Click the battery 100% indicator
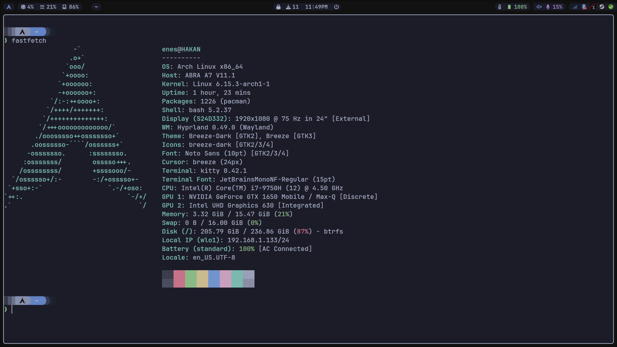The width and height of the screenshot is (617, 347). [x=517, y=7]
